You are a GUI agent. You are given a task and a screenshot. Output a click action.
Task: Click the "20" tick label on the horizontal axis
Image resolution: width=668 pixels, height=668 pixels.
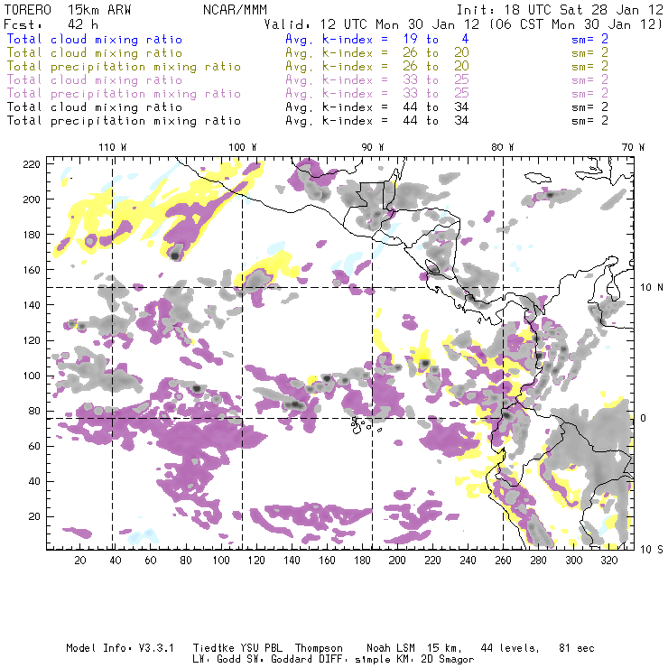point(80,561)
